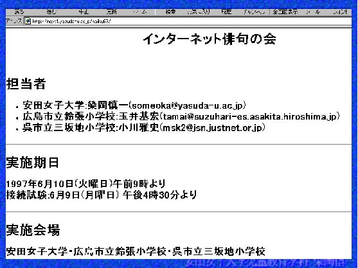Click the 実施期日 section heading
The width and height of the screenshot is (358, 268).
pyautogui.click(x=32, y=163)
